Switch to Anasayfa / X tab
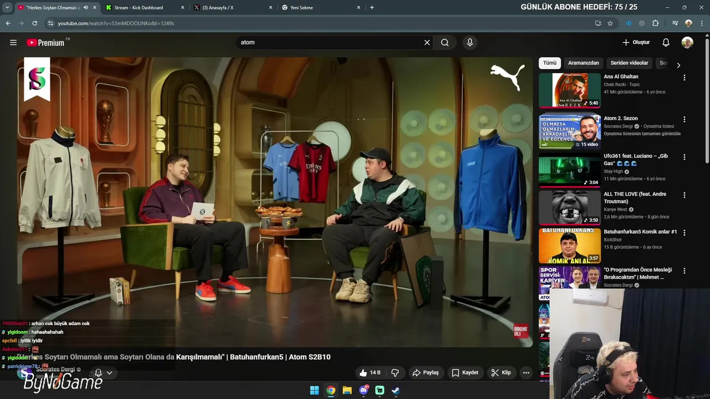Viewport: 710px width, 399px height. 232,8
